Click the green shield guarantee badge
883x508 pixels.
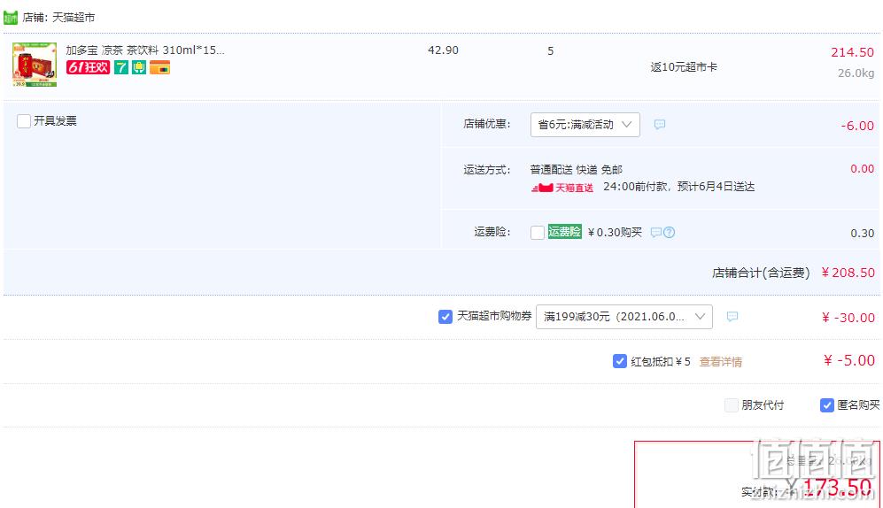point(139,67)
